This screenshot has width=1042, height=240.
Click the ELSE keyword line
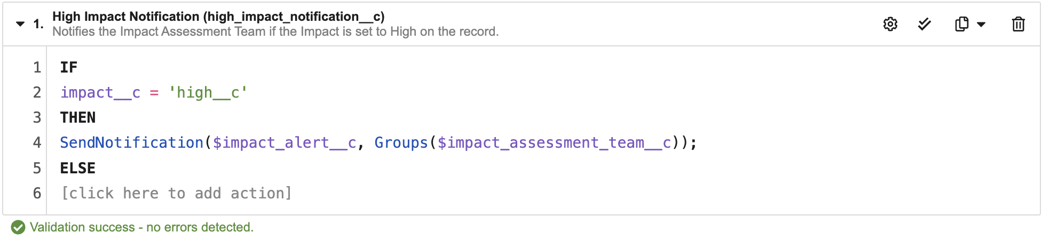pos(78,168)
